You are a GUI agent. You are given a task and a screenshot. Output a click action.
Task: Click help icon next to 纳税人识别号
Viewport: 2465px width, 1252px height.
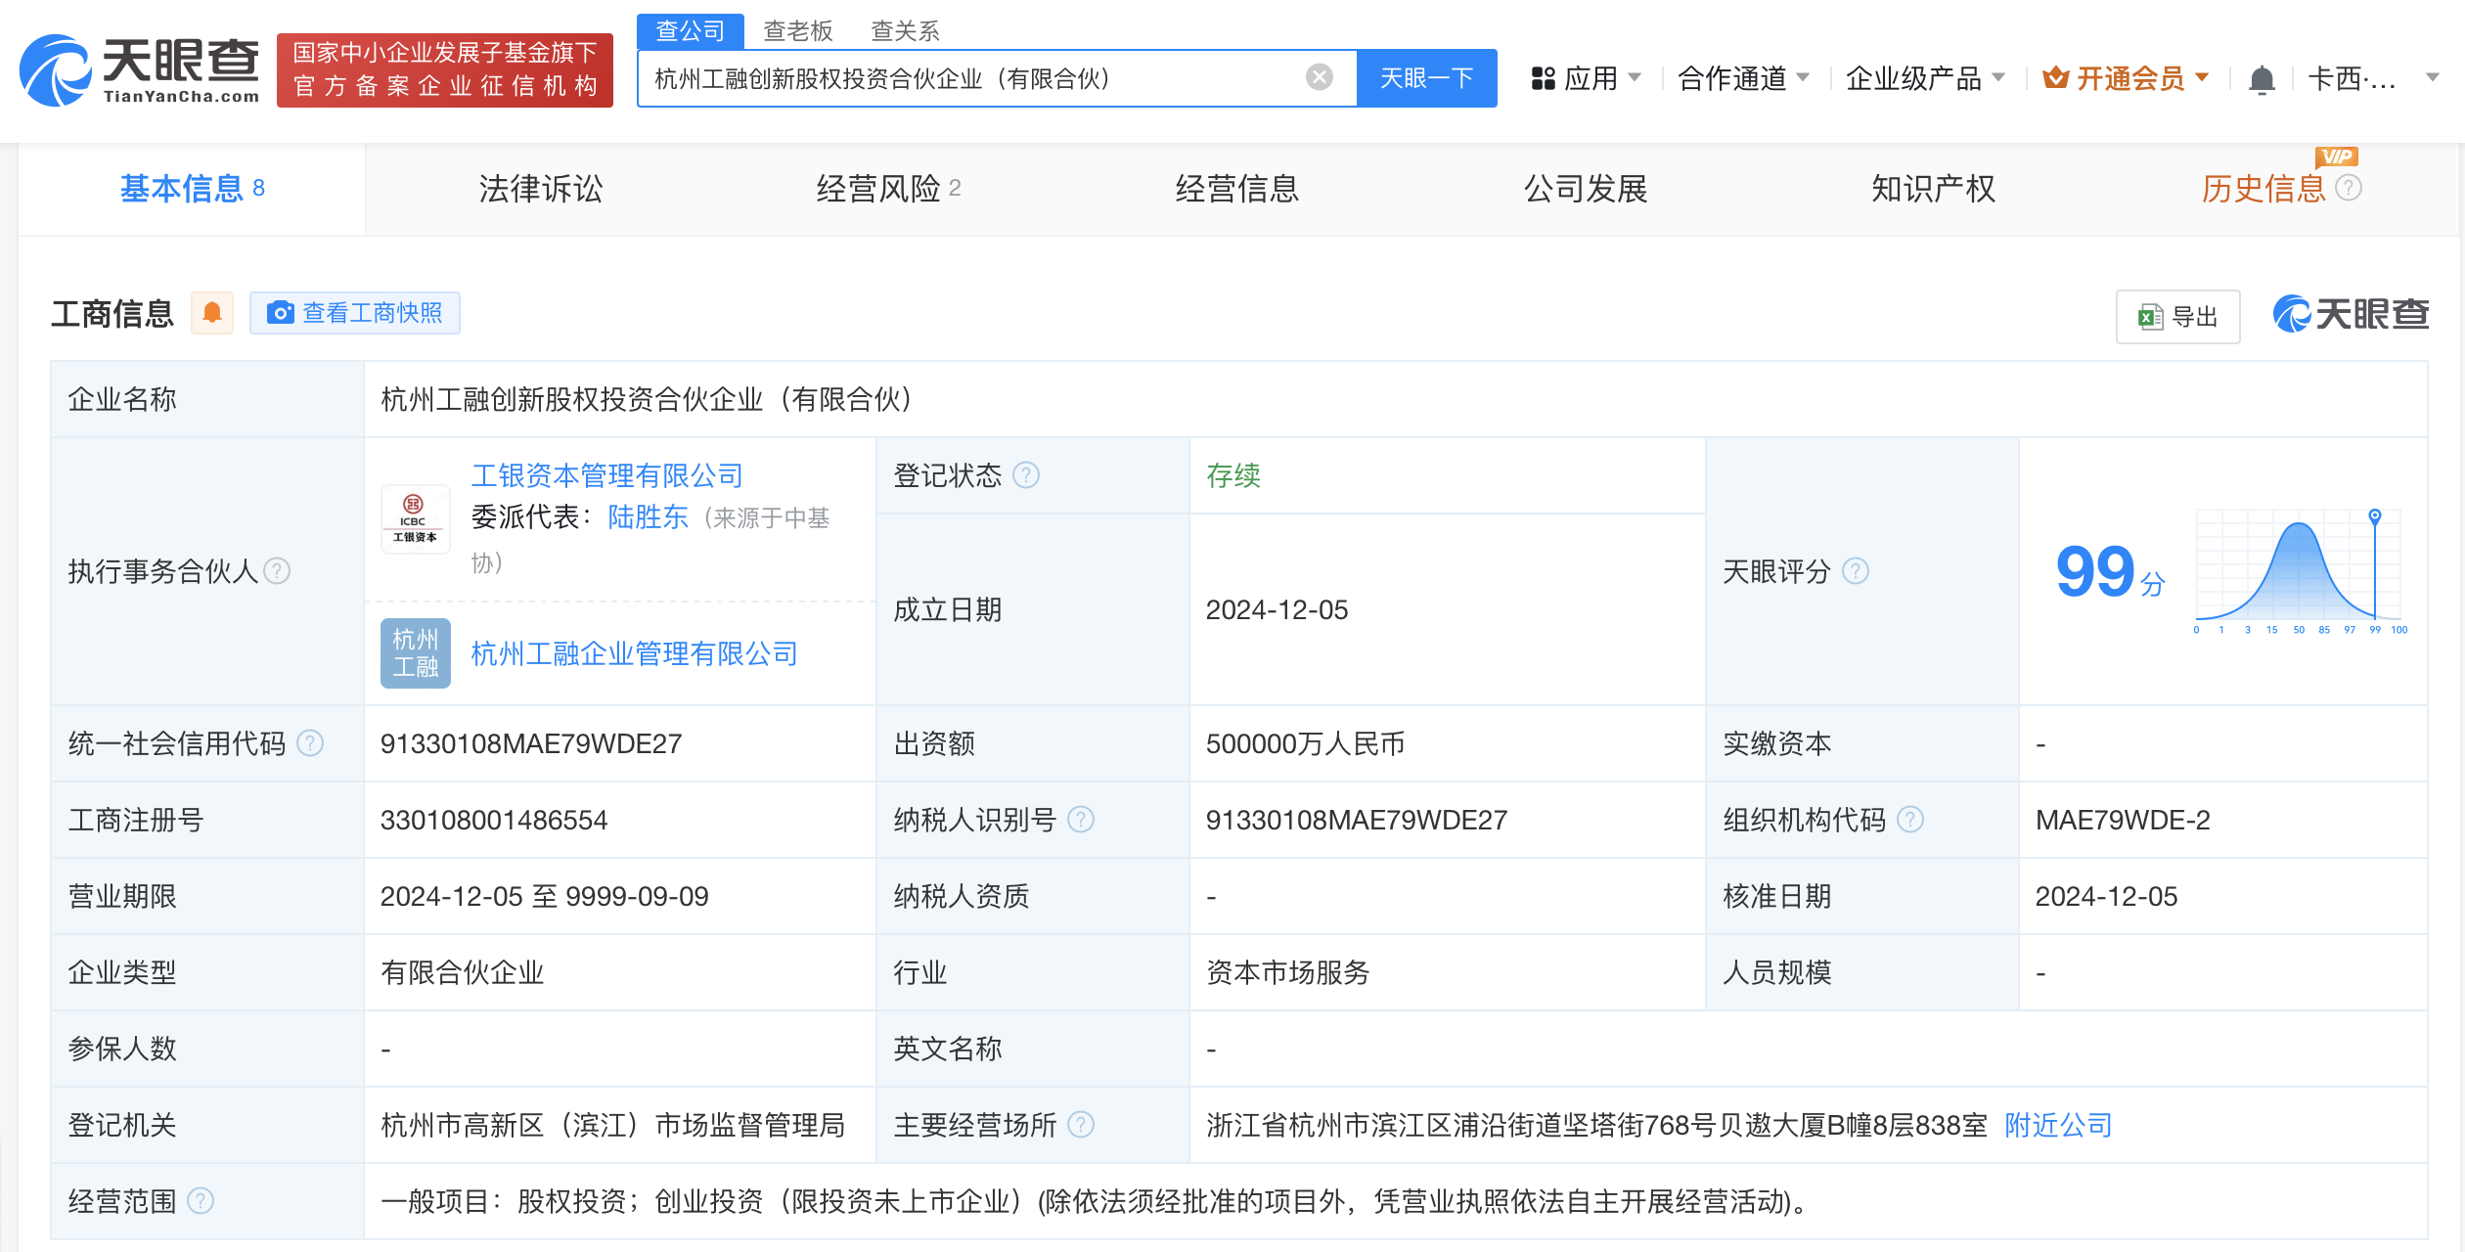coord(1081,820)
